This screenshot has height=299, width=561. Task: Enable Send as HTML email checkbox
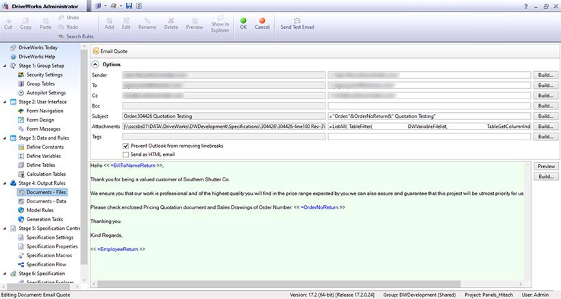(125, 155)
